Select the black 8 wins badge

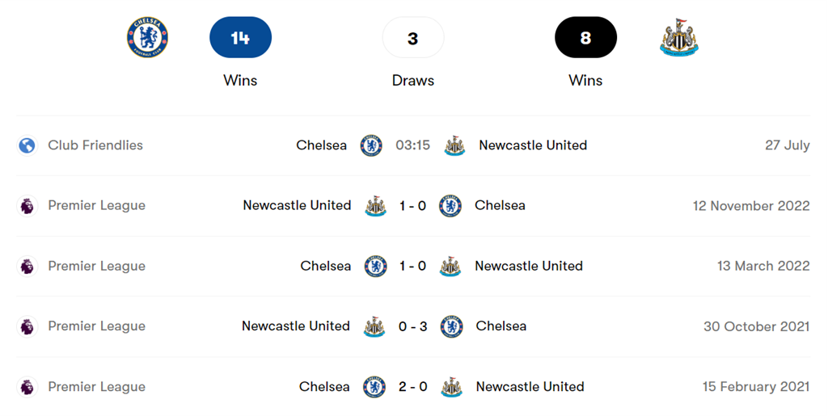tap(585, 38)
